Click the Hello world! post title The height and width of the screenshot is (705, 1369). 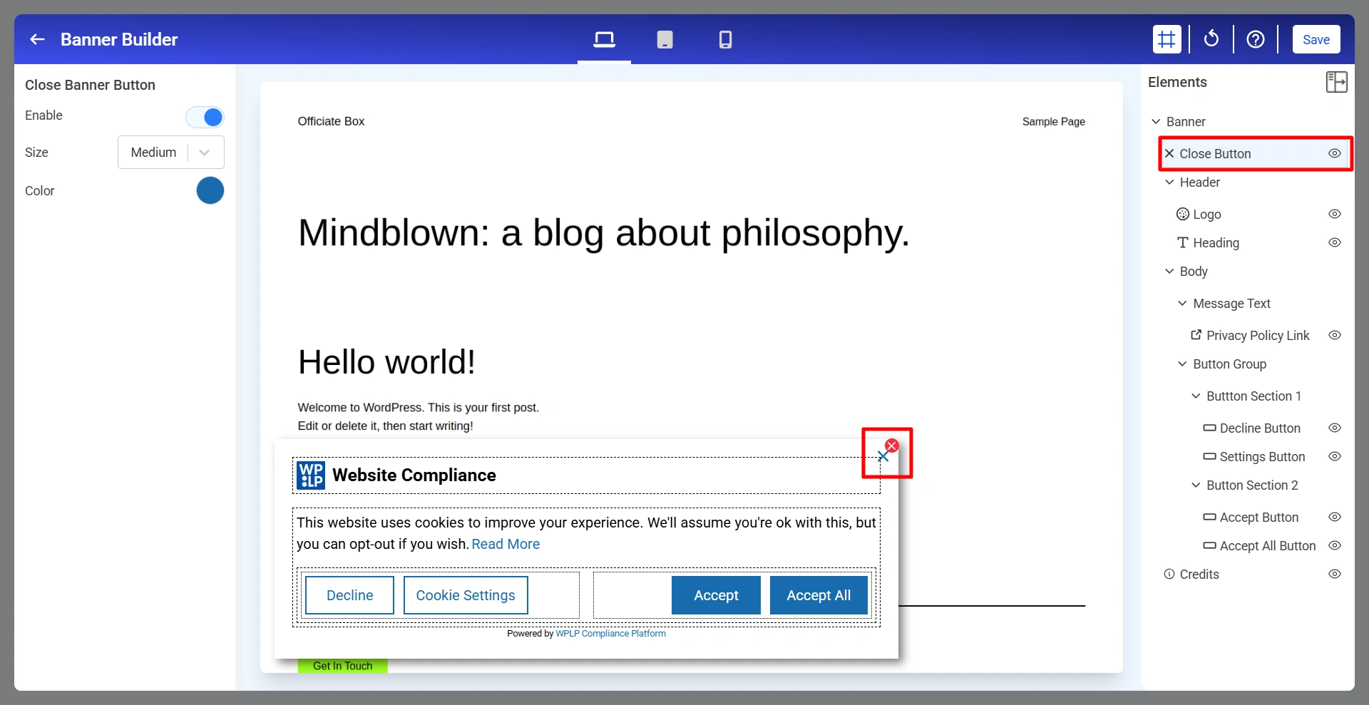[386, 362]
